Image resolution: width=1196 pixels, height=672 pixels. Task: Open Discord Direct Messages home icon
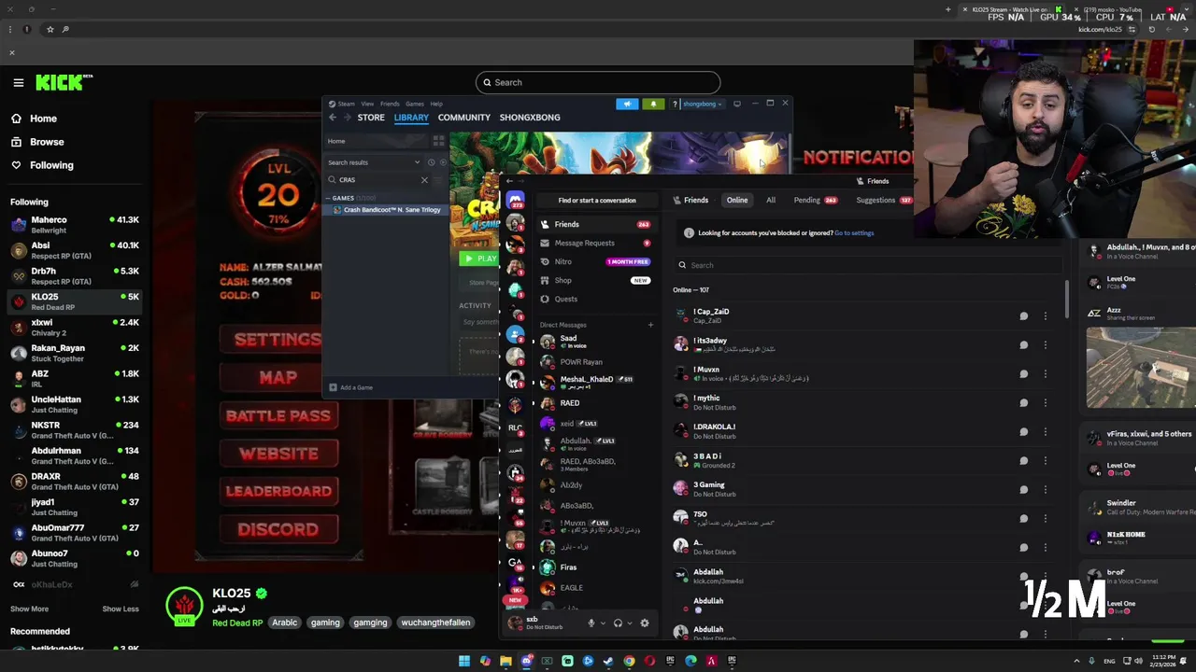[x=515, y=201]
